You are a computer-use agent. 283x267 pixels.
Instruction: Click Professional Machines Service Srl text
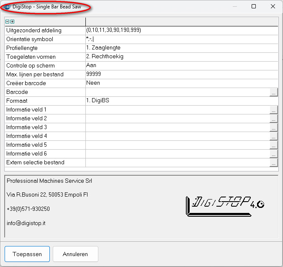(49, 181)
